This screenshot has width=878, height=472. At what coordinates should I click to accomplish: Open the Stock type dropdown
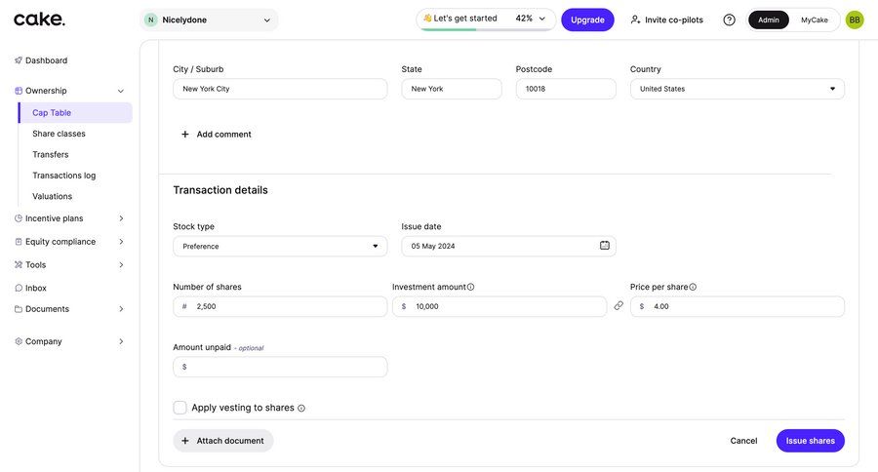click(x=280, y=246)
